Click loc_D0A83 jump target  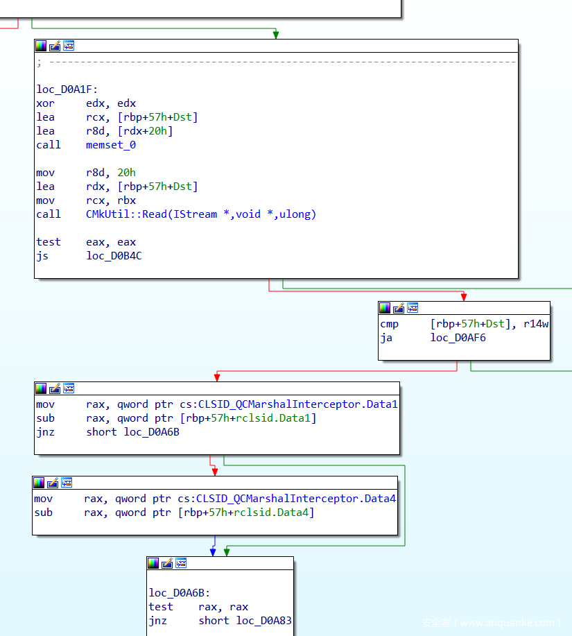click(x=263, y=621)
